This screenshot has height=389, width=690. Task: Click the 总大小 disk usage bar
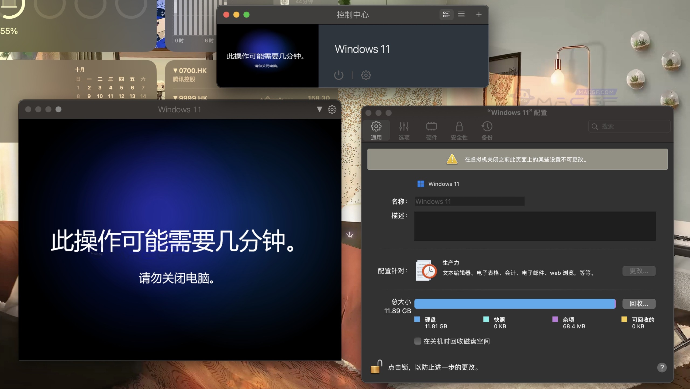tap(514, 304)
